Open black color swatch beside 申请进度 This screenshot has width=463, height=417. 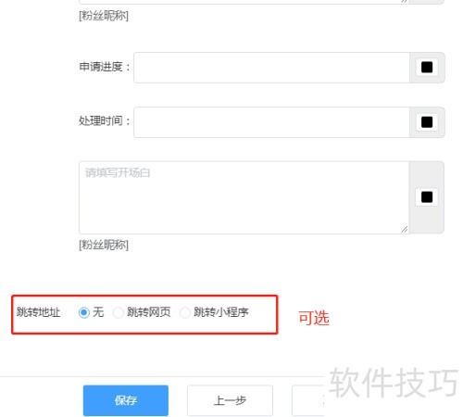427,68
